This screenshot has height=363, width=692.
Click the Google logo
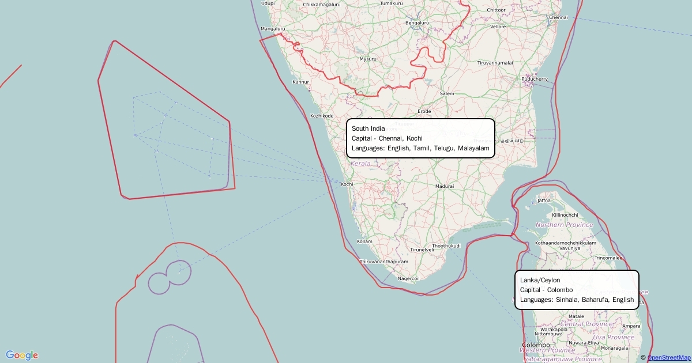click(x=22, y=355)
